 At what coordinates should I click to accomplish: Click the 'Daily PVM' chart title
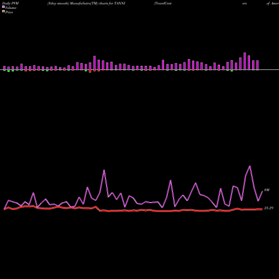[11, 3]
